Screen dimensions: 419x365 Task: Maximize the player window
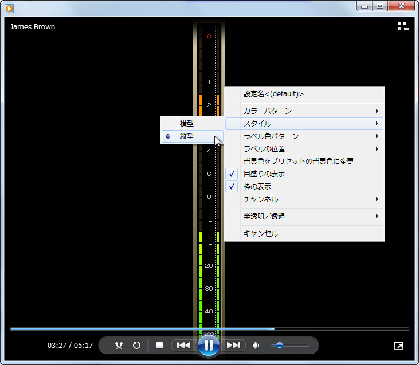click(x=380, y=6)
